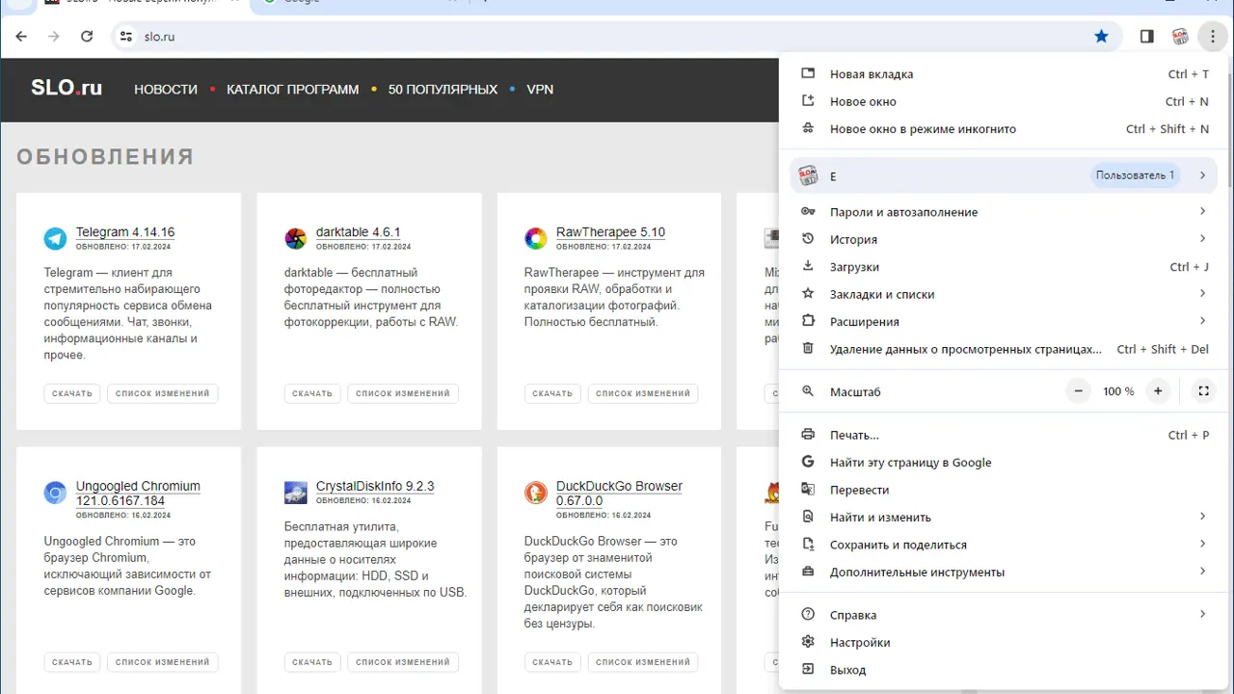Open КАТАЛОГ ПРОГРАММ navigation link
Viewport: 1234px width, 694px height.
(292, 90)
